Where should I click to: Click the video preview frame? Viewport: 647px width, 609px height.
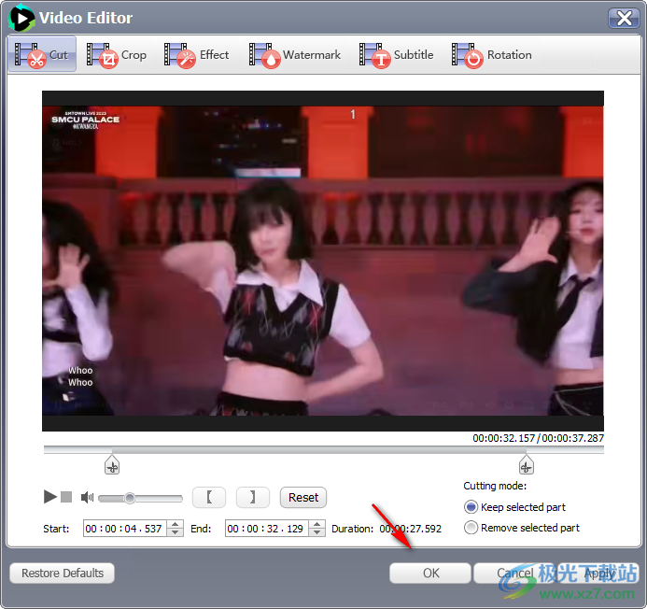point(323,261)
